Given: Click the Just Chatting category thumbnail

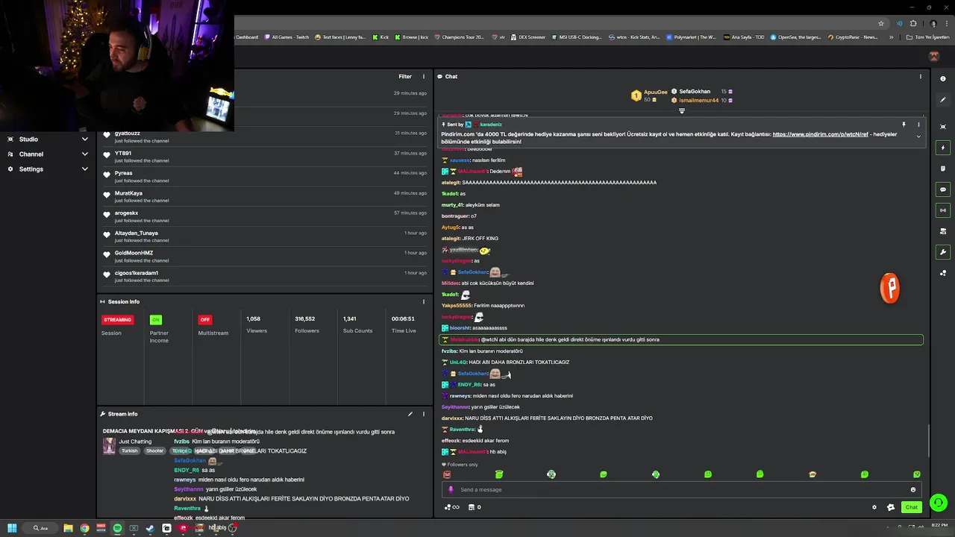Looking at the screenshot, I should pos(109,445).
